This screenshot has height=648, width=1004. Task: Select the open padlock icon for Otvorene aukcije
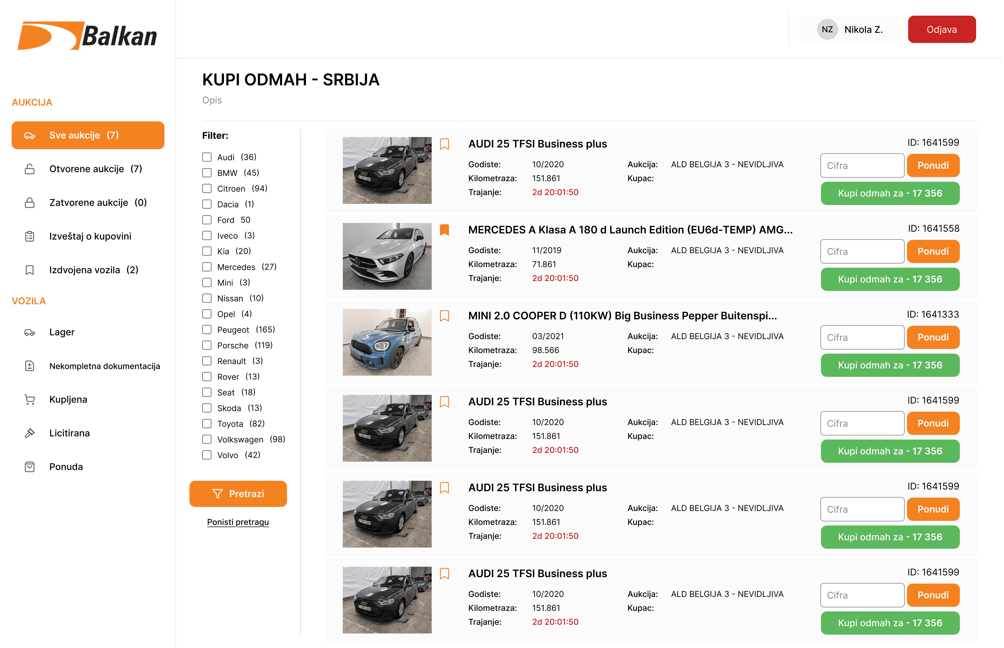click(29, 169)
